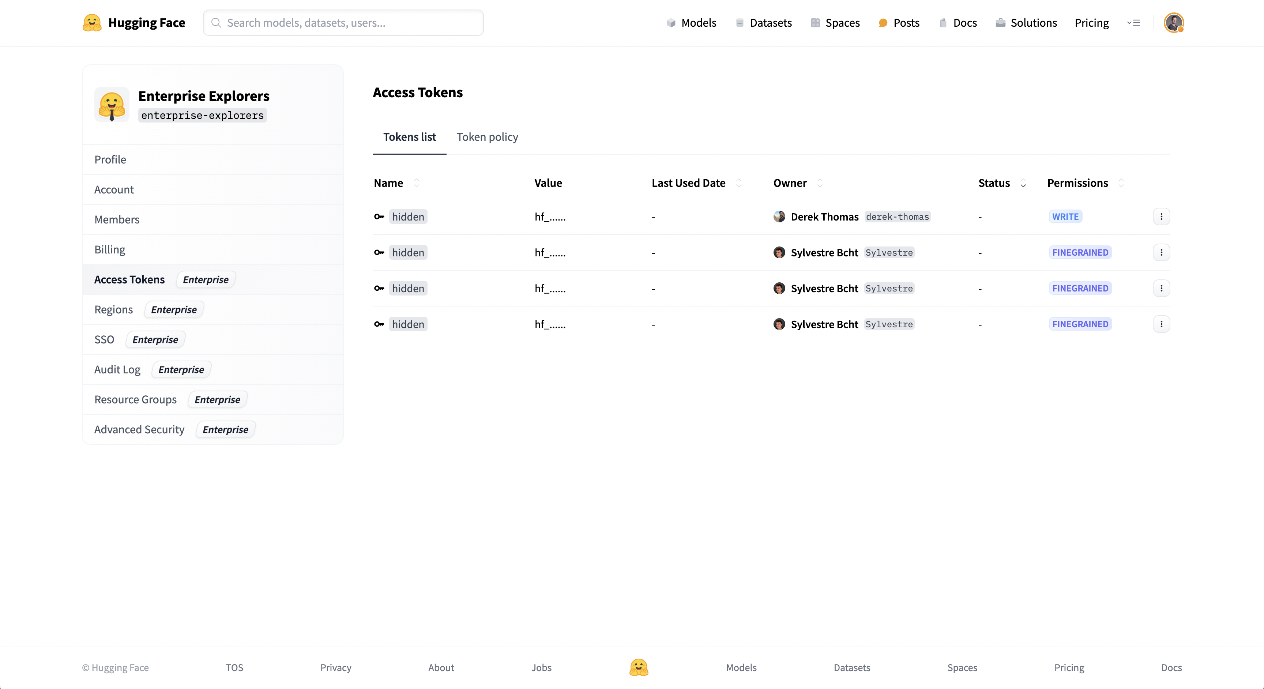Sort tokens by Permissions column
Image resolution: width=1264 pixels, height=689 pixels.
click(1121, 183)
